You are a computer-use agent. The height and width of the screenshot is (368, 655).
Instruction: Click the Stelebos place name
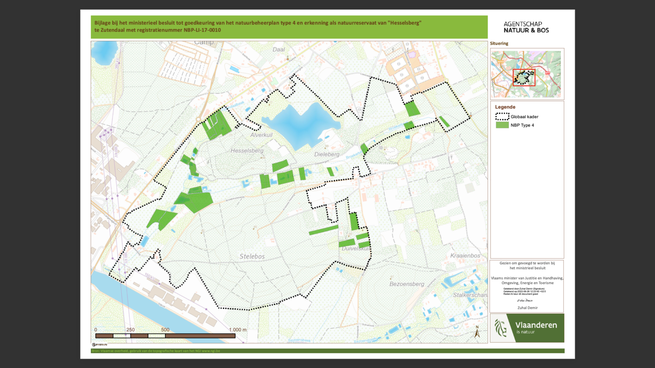(252, 257)
